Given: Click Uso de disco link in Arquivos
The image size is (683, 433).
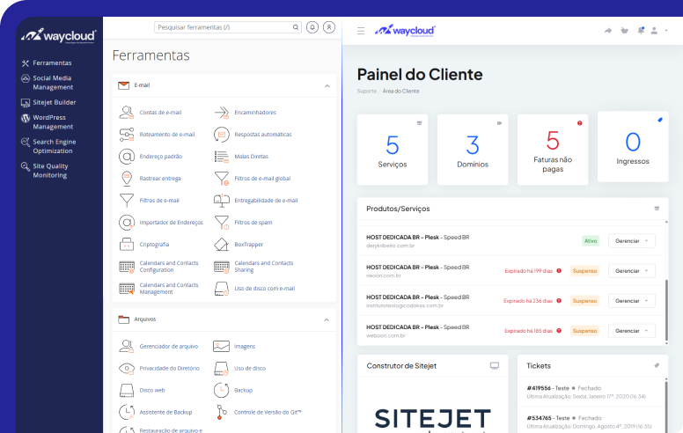Looking at the screenshot, I should click(250, 369).
